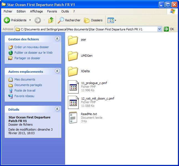This screenshot has width=179, height=166.
Task: Select the 11_prologue_c.pmf file icon
Action: (x=73, y=87)
